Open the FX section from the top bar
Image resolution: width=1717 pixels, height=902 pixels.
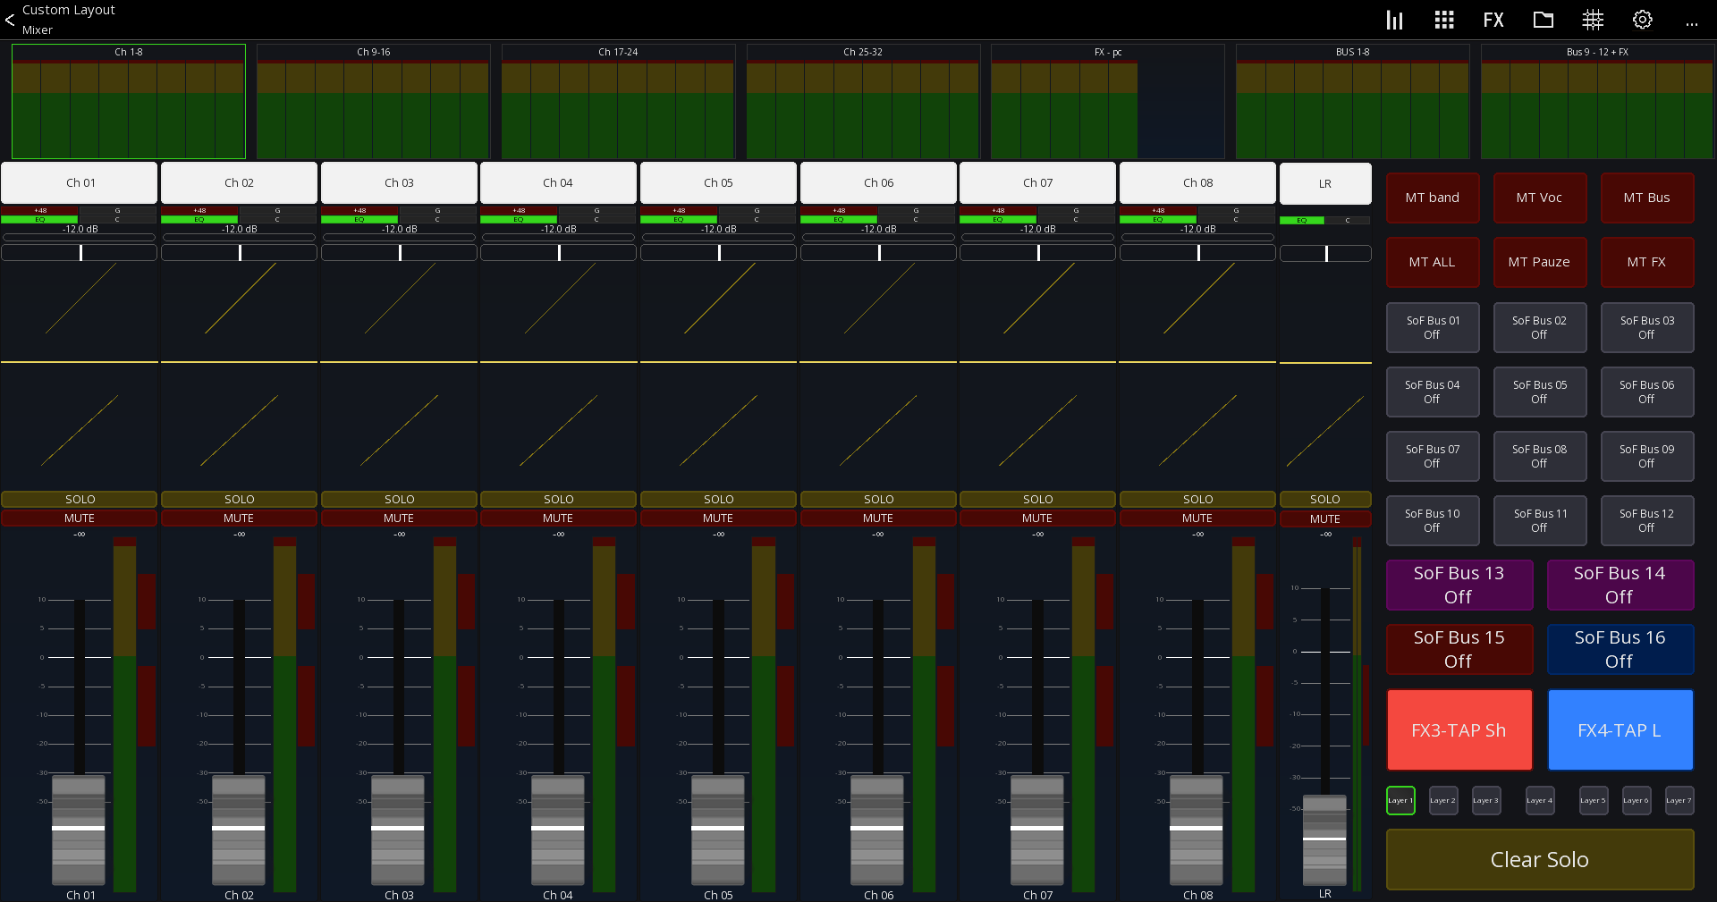tap(1493, 20)
